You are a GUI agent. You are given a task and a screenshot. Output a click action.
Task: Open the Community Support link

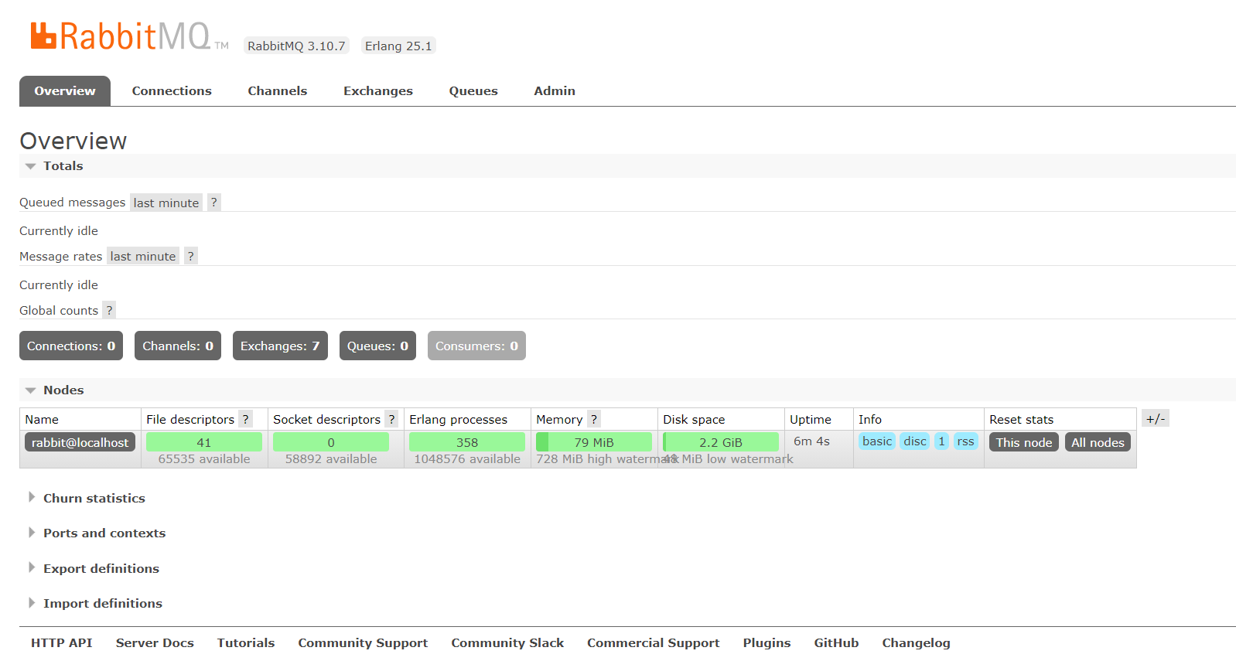363,642
